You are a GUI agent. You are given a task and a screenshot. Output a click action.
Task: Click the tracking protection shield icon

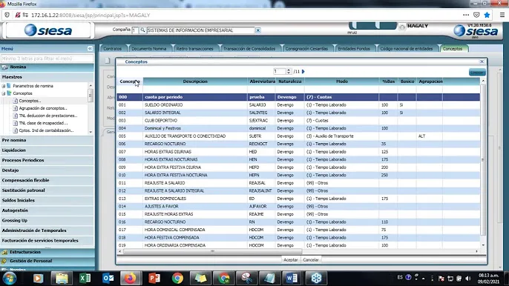(7, 15)
